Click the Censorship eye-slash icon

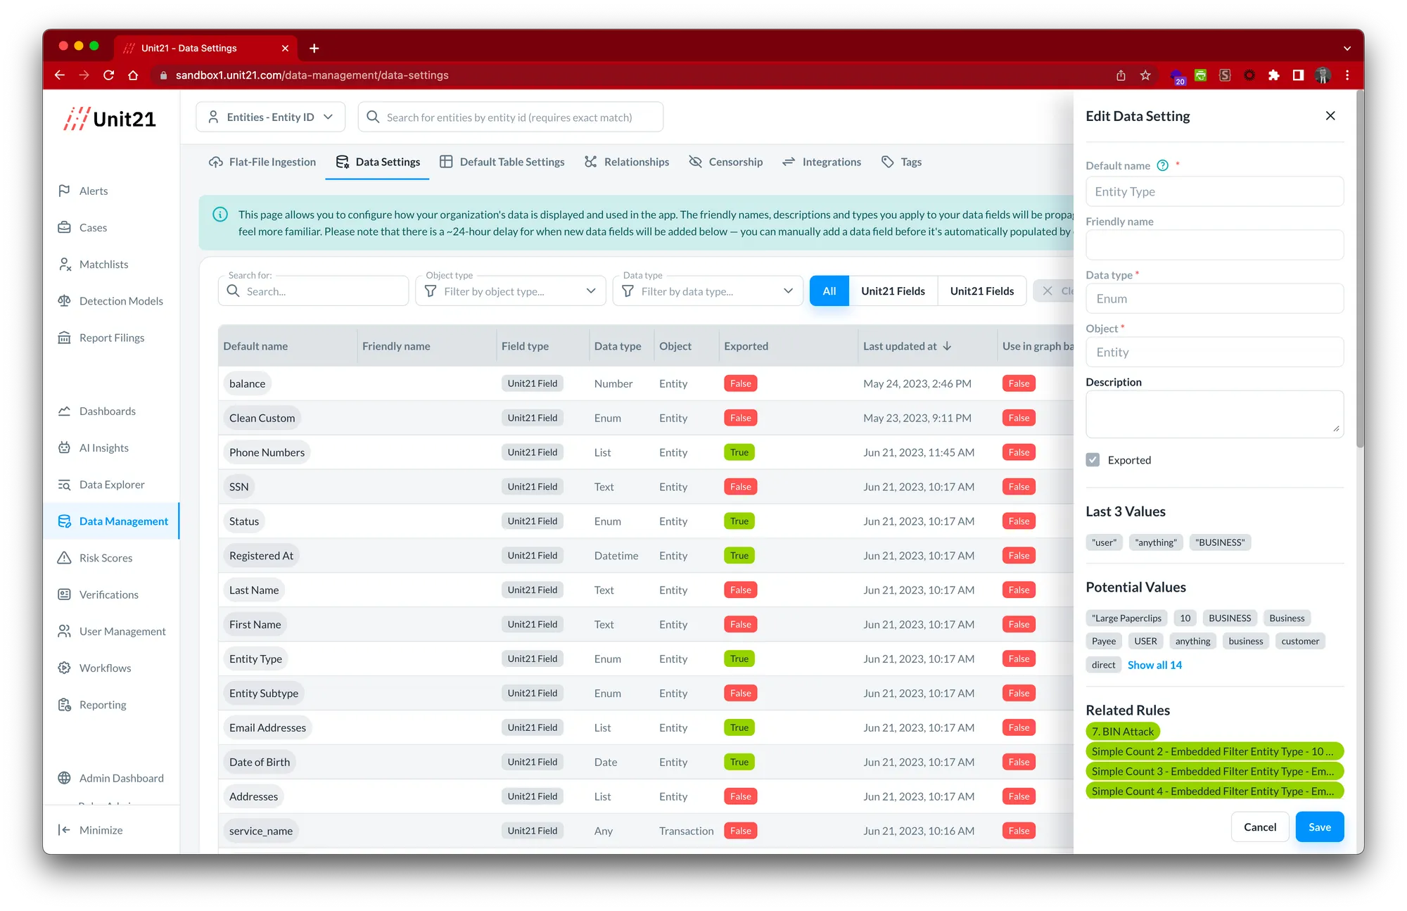pyautogui.click(x=695, y=162)
